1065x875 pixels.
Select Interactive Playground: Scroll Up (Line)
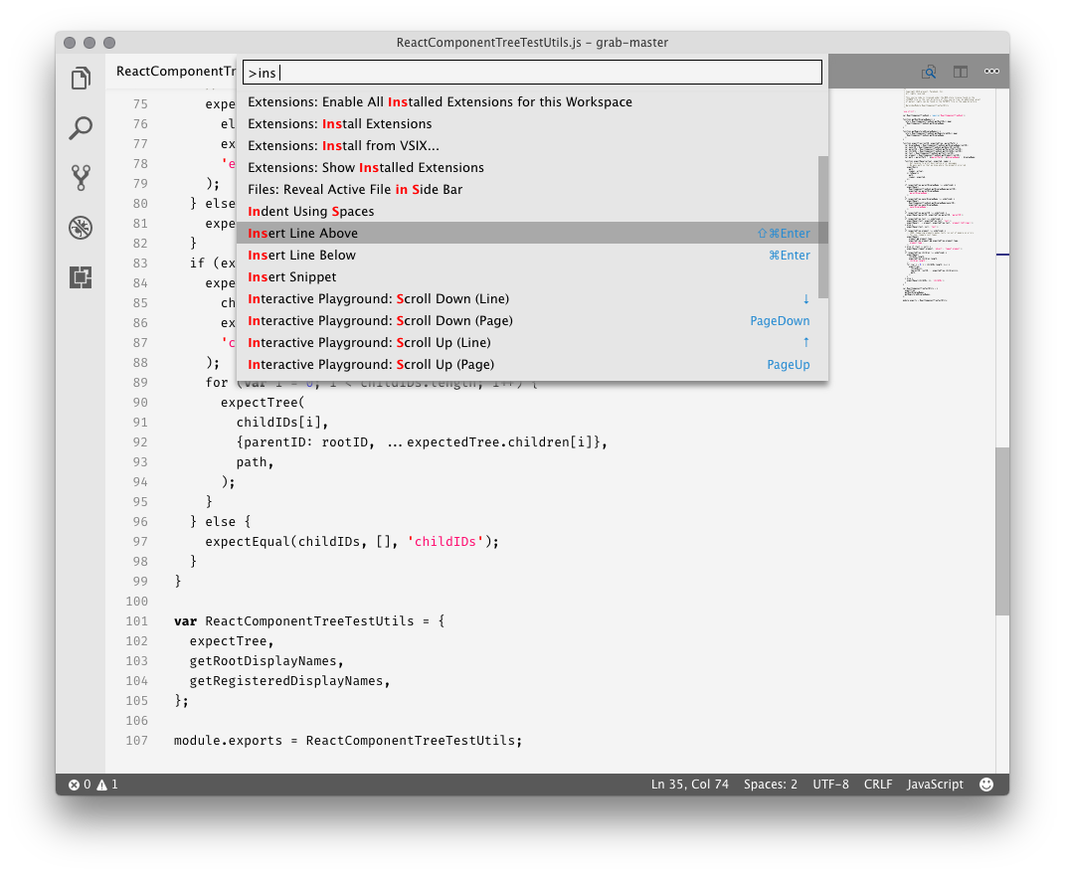[527, 342]
